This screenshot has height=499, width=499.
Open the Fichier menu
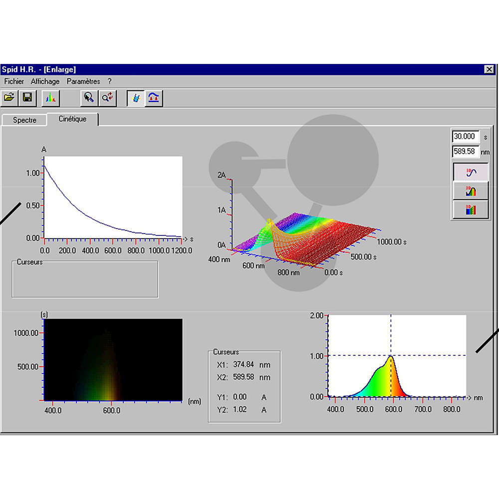(14, 81)
